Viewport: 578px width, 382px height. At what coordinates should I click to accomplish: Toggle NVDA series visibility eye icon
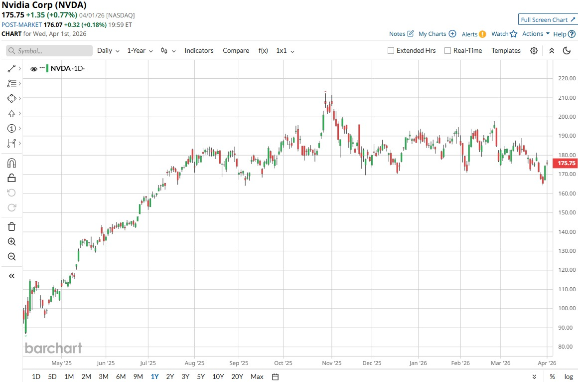pos(33,69)
